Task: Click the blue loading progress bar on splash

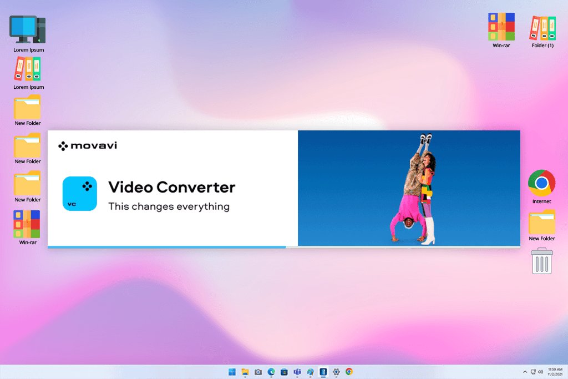Action: [x=166, y=247]
